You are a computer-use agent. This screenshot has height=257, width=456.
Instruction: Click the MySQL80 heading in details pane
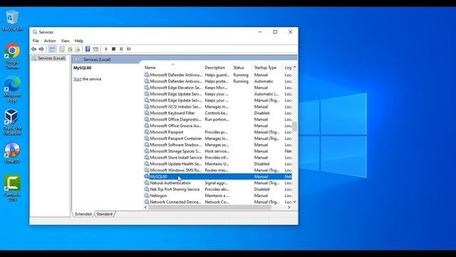click(x=83, y=68)
